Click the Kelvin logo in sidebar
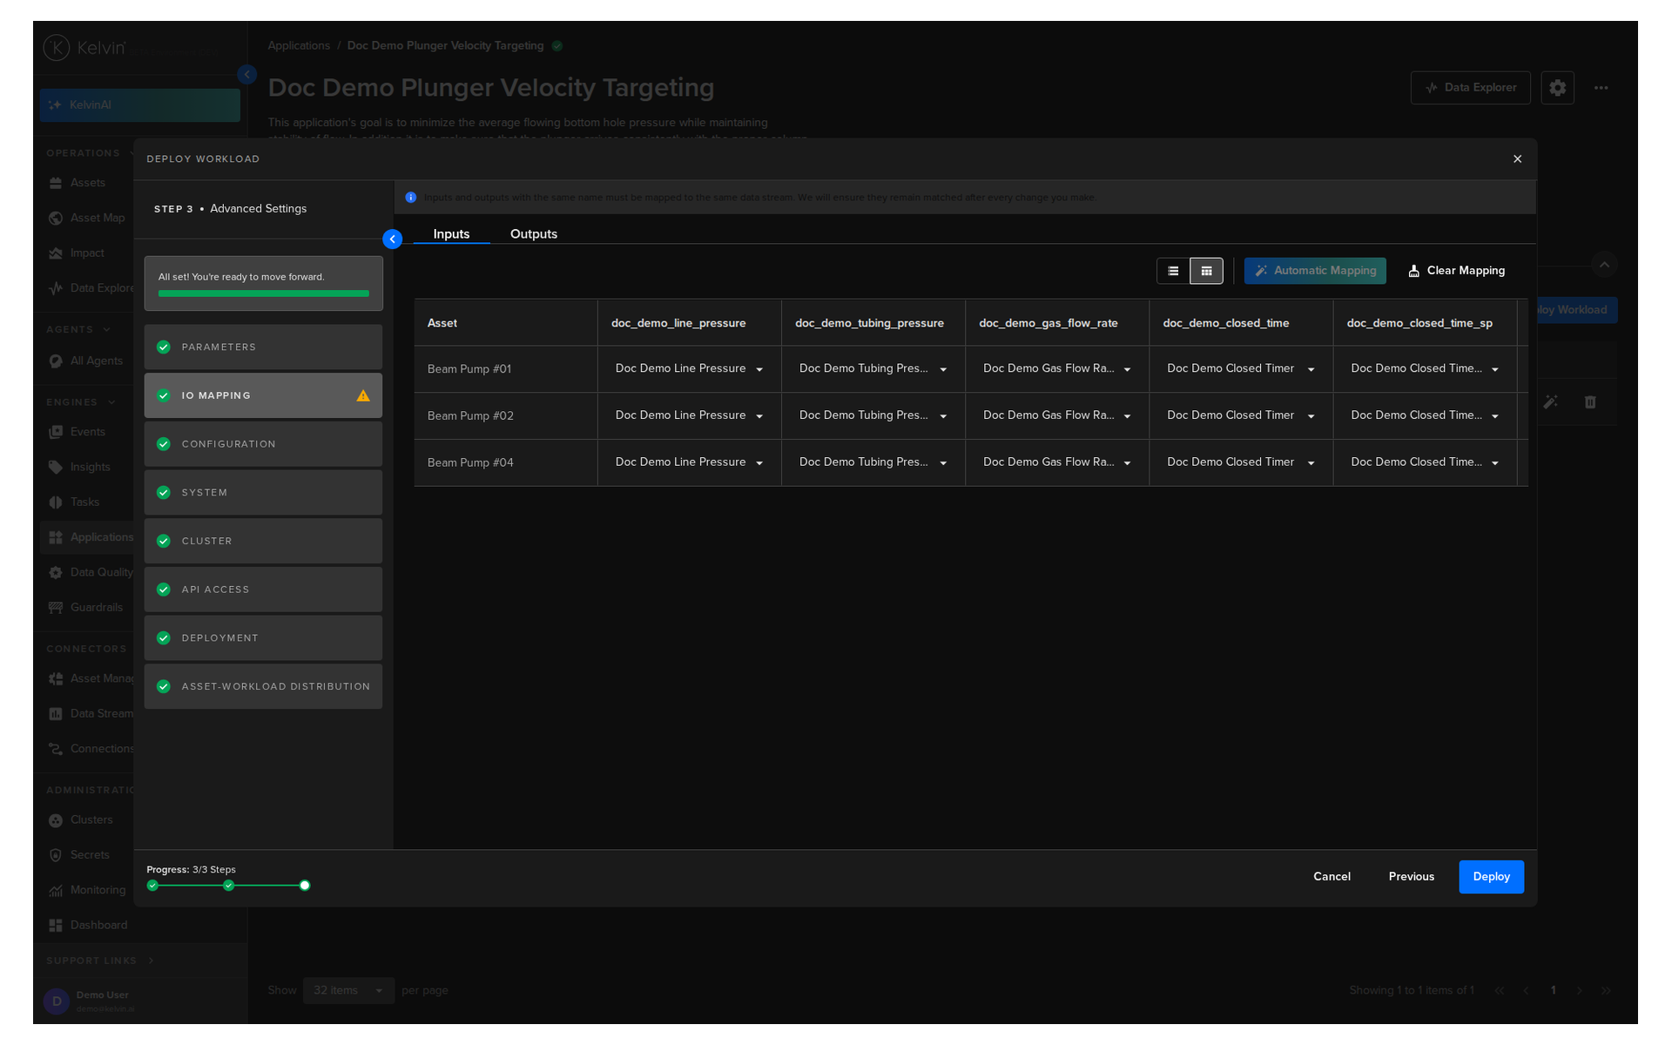This screenshot has width=1672, height=1045. [x=85, y=47]
